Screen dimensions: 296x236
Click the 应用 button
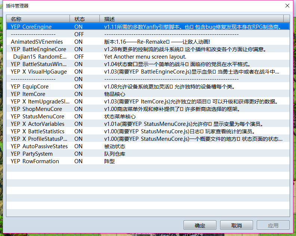[x=273, y=225]
